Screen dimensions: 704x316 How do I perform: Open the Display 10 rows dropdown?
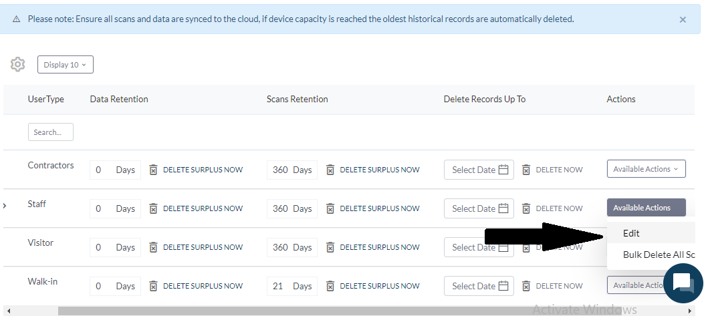[65, 65]
